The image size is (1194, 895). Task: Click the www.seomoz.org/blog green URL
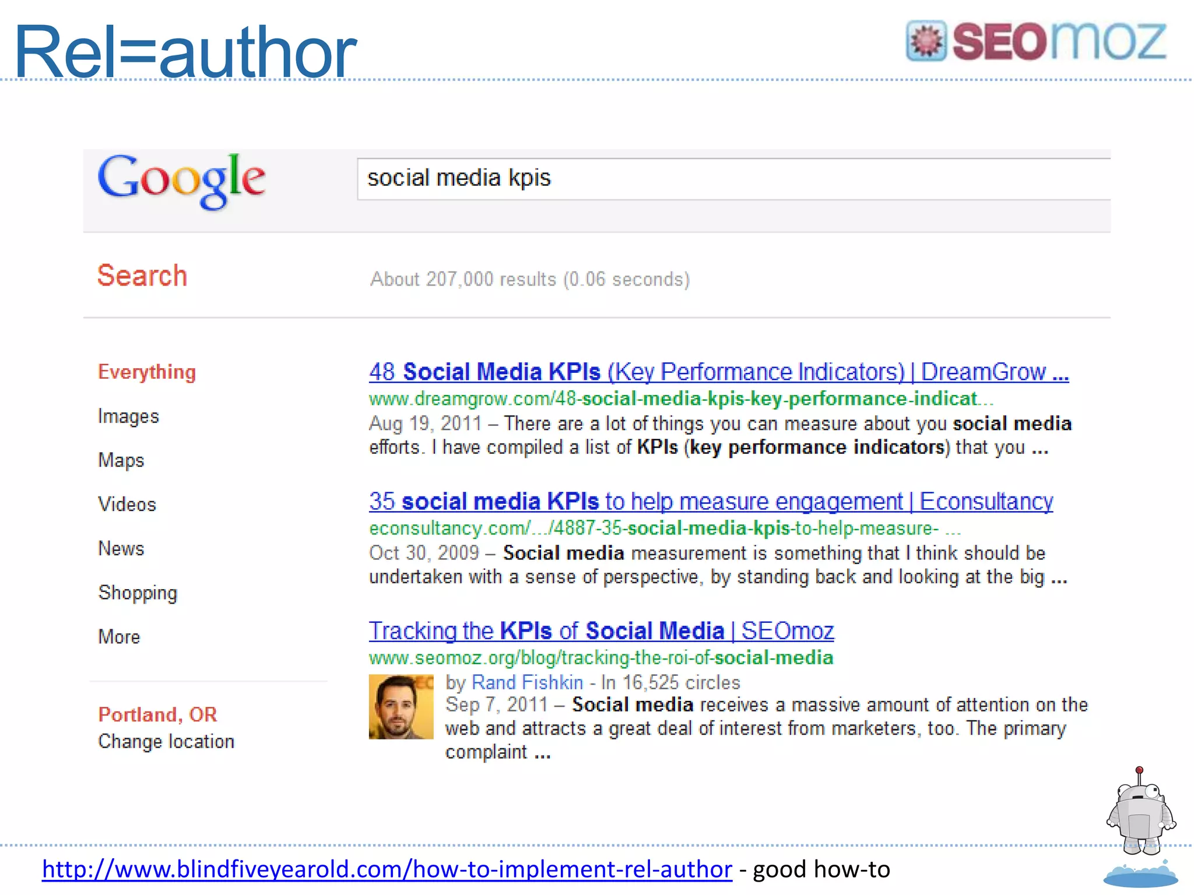(601, 658)
